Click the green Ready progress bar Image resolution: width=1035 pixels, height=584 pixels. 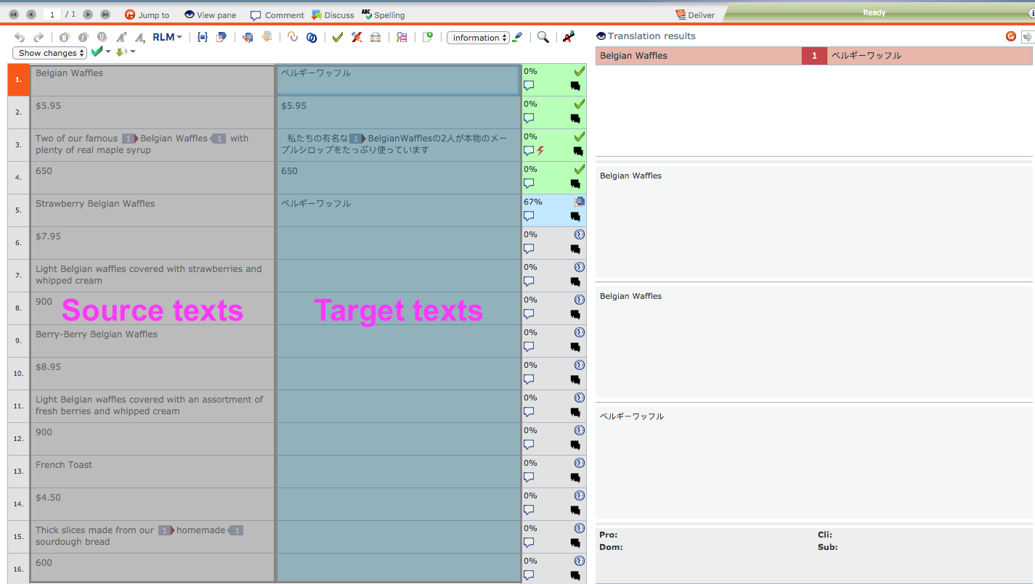click(x=873, y=12)
